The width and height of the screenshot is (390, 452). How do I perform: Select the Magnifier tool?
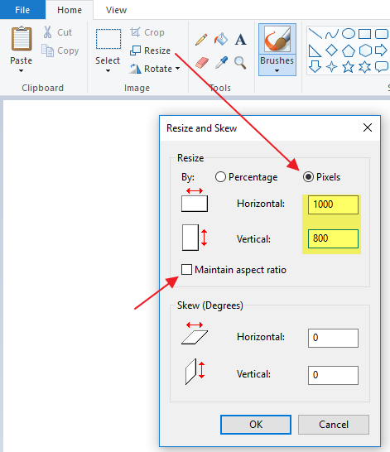pyautogui.click(x=240, y=63)
